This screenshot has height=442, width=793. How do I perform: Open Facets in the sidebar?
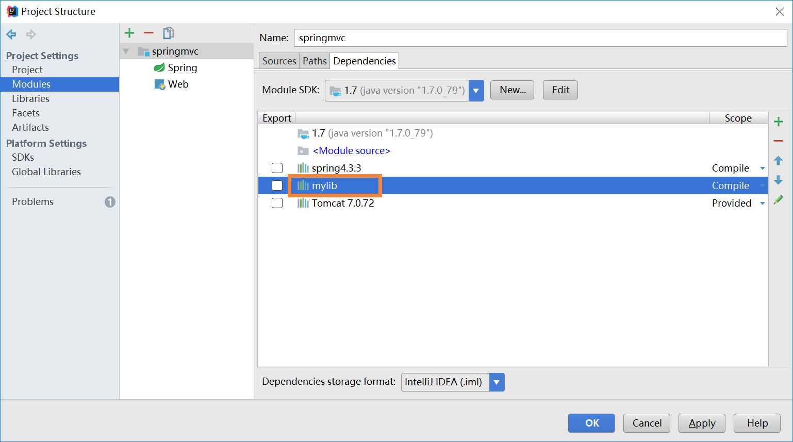(26, 113)
